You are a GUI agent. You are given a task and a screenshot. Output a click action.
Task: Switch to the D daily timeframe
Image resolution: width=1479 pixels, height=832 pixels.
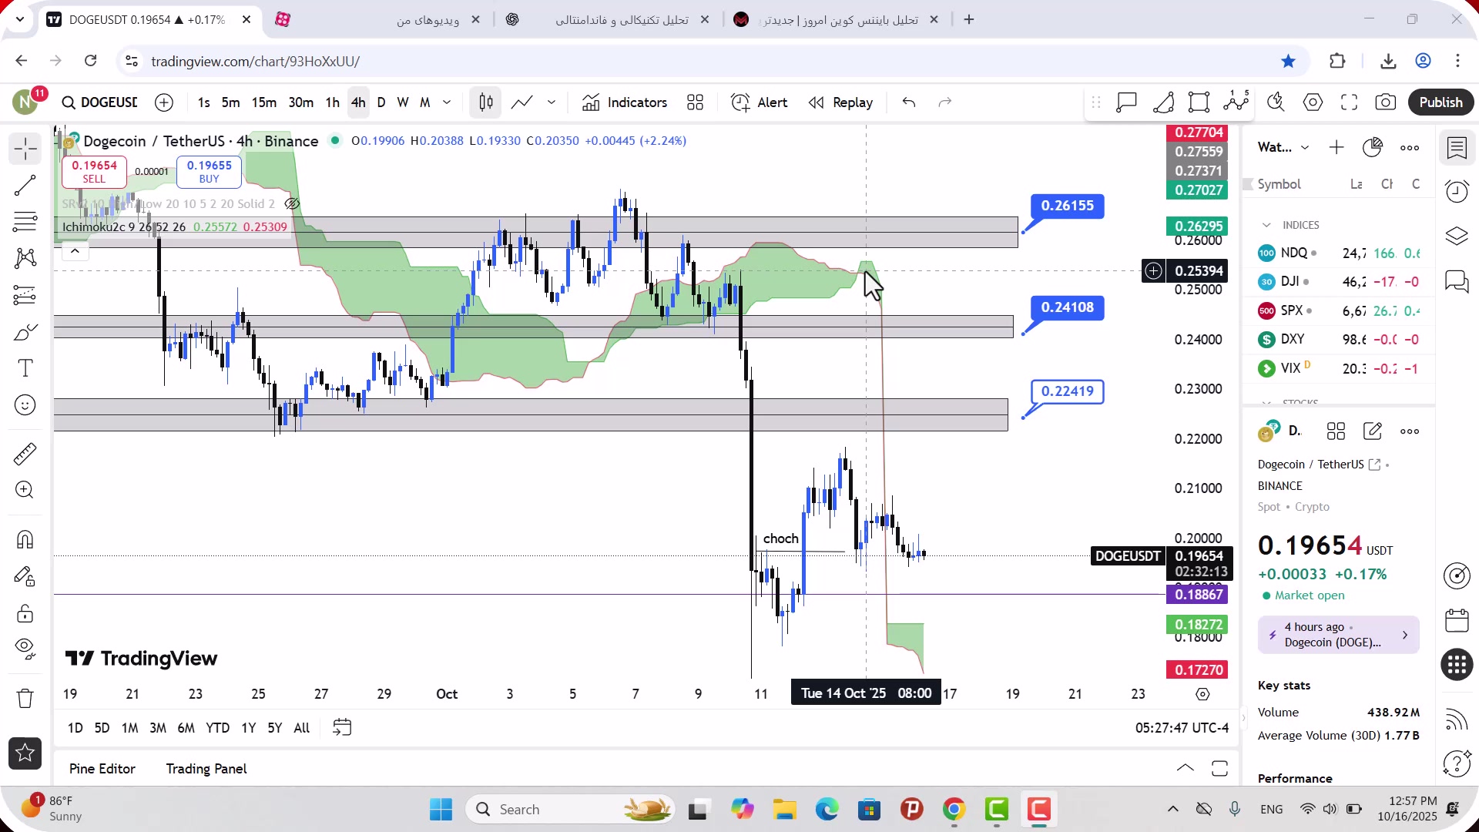pyautogui.click(x=381, y=102)
